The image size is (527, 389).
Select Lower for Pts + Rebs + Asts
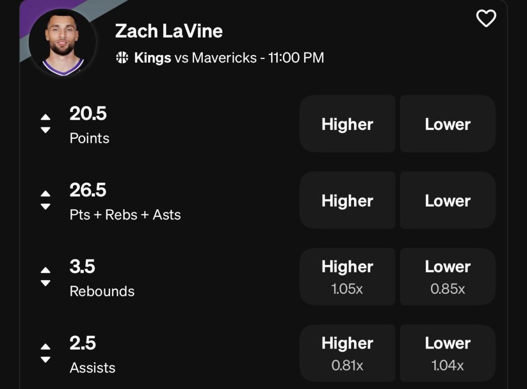click(x=447, y=200)
